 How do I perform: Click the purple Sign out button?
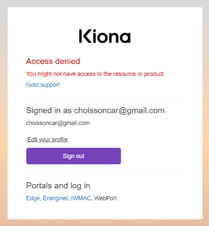tap(74, 156)
